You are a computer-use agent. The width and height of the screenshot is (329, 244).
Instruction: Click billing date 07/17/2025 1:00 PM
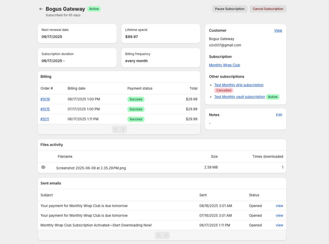point(84,109)
